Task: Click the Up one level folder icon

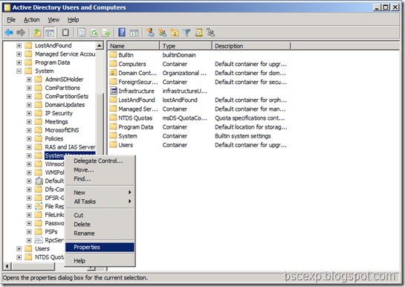Action: 37,33
